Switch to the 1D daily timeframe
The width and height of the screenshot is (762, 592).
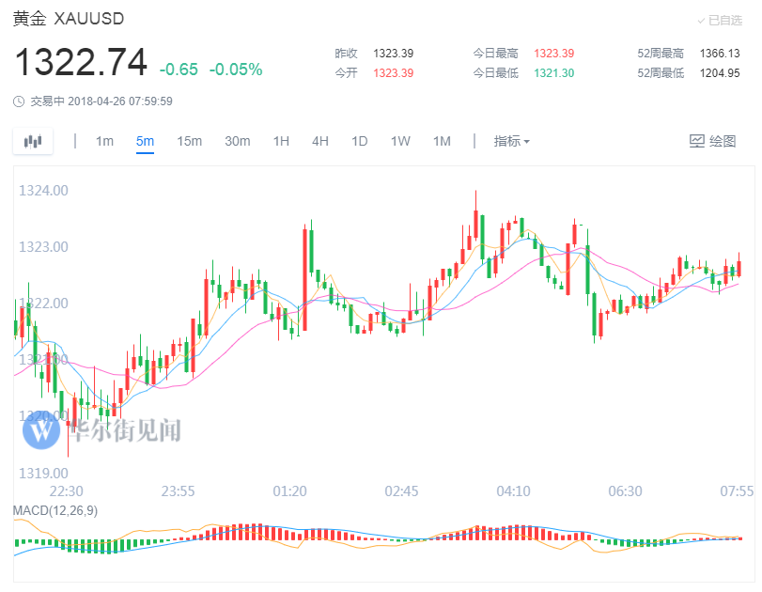(358, 140)
